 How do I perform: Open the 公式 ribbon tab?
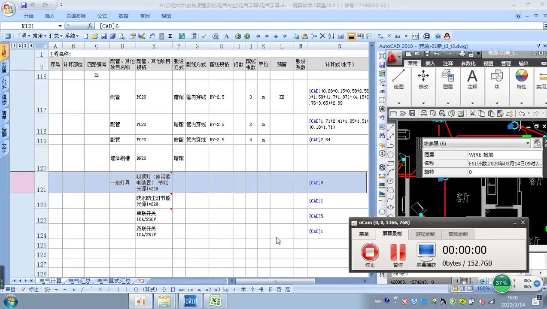pyautogui.click(x=102, y=16)
